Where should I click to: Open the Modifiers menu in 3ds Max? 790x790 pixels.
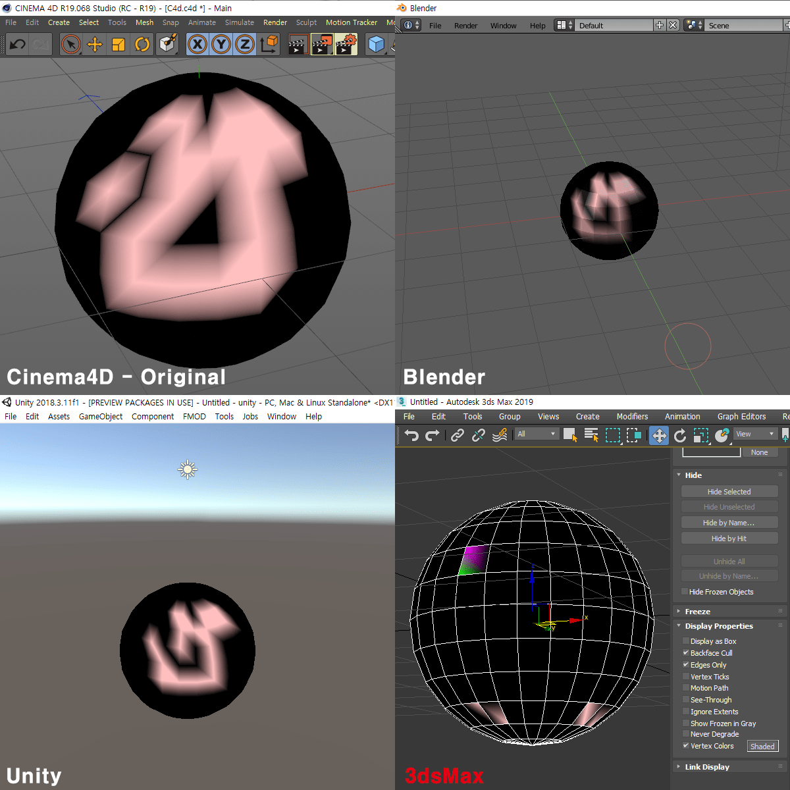coord(632,416)
